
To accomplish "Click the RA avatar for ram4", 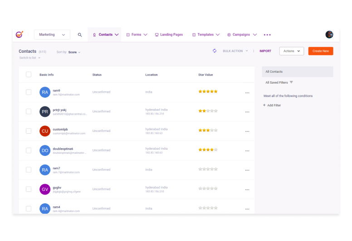I will click(45, 209).
